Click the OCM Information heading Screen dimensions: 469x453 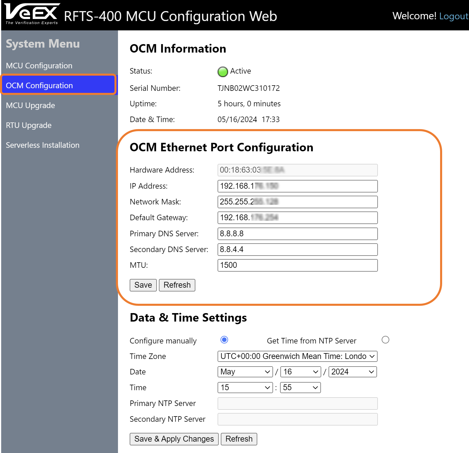point(178,49)
